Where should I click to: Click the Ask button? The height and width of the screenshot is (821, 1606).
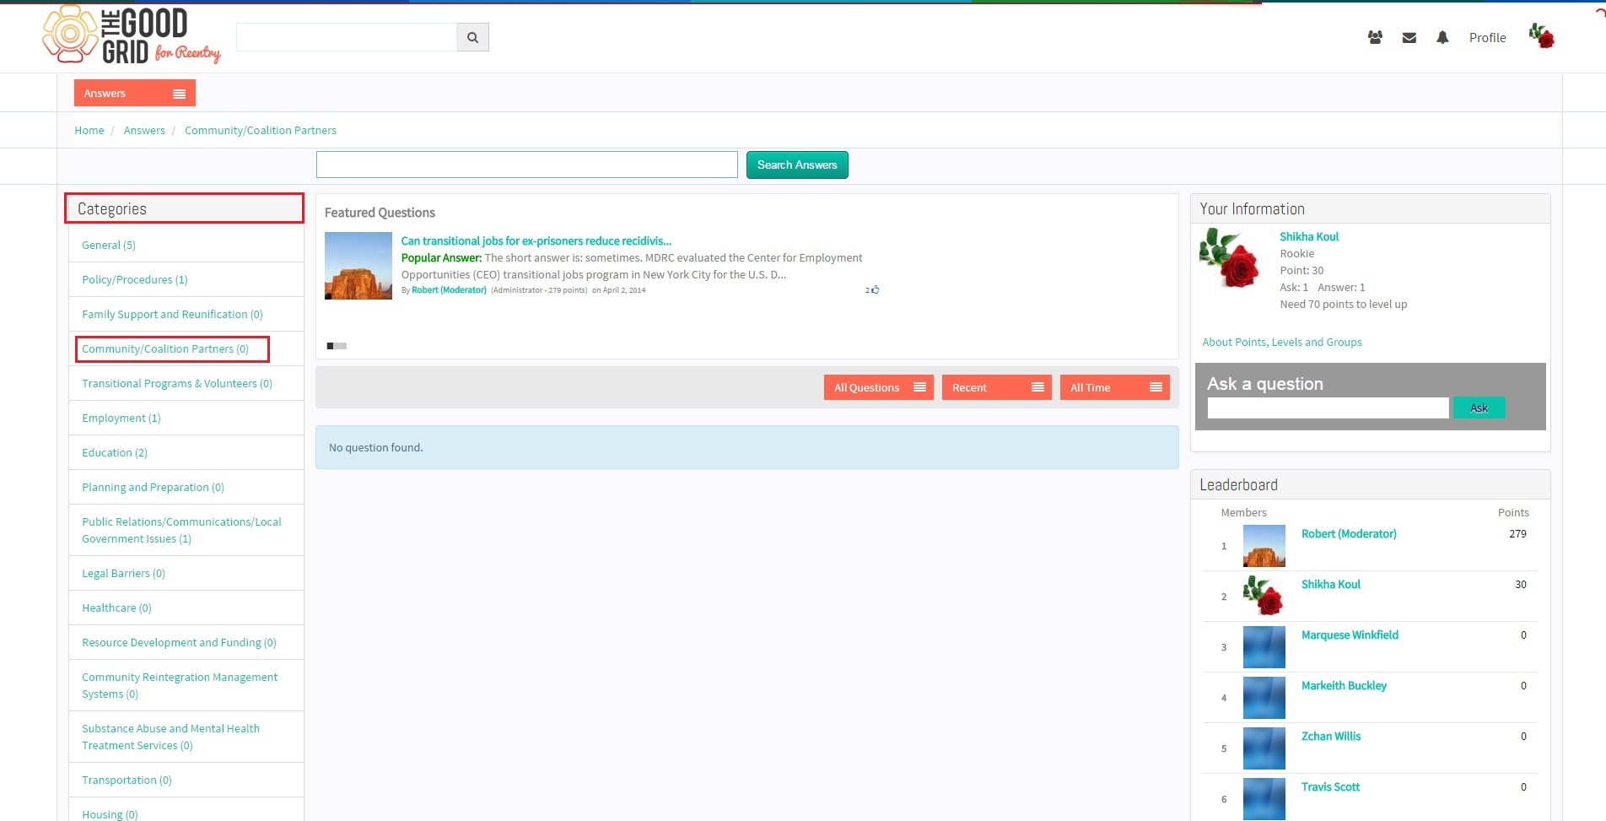pyautogui.click(x=1479, y=408)
